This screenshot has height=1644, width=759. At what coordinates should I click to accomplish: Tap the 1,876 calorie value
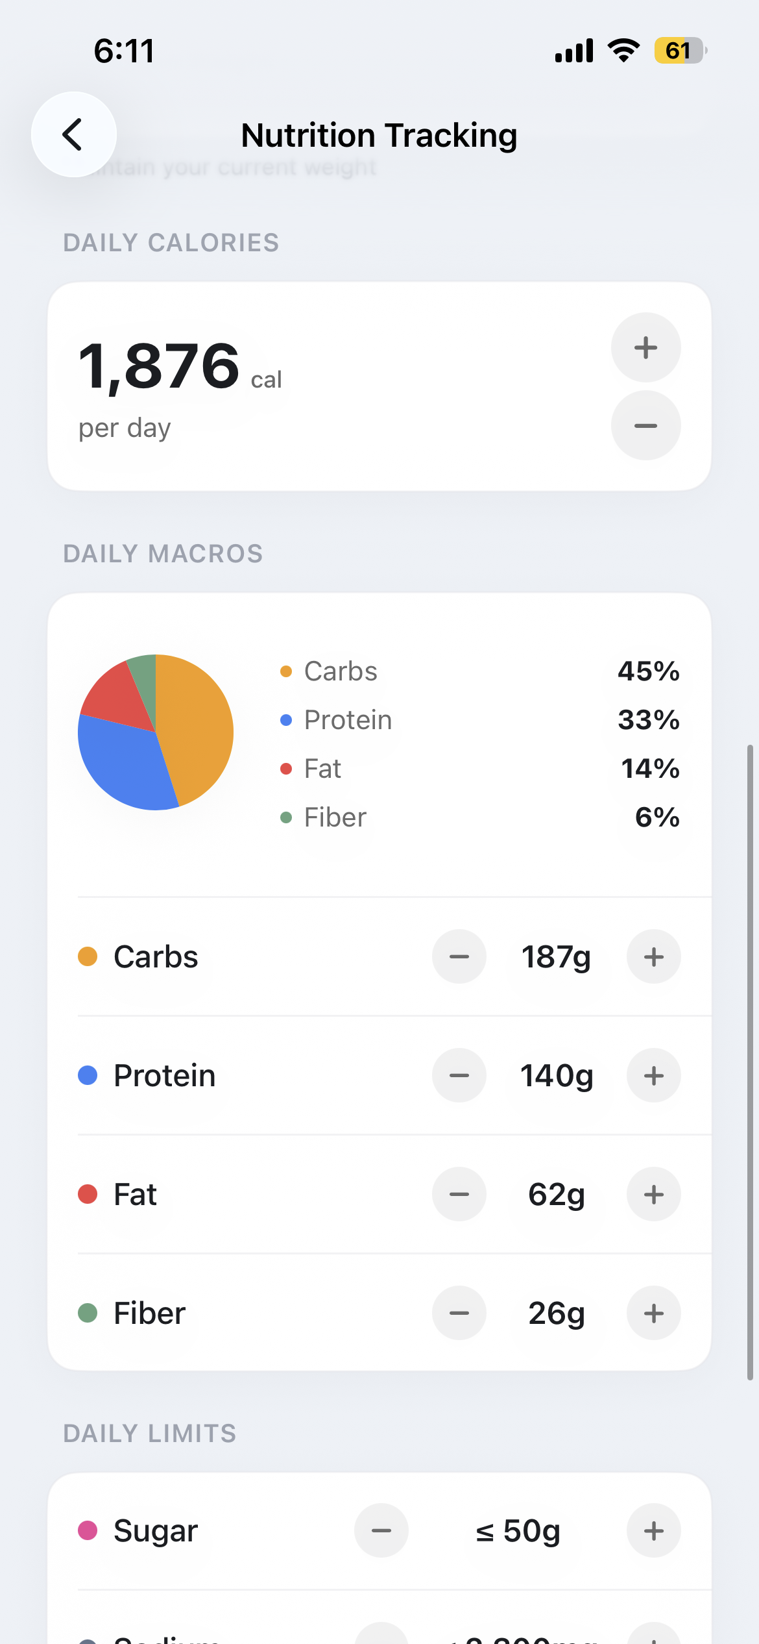click(x=159, y=366)
